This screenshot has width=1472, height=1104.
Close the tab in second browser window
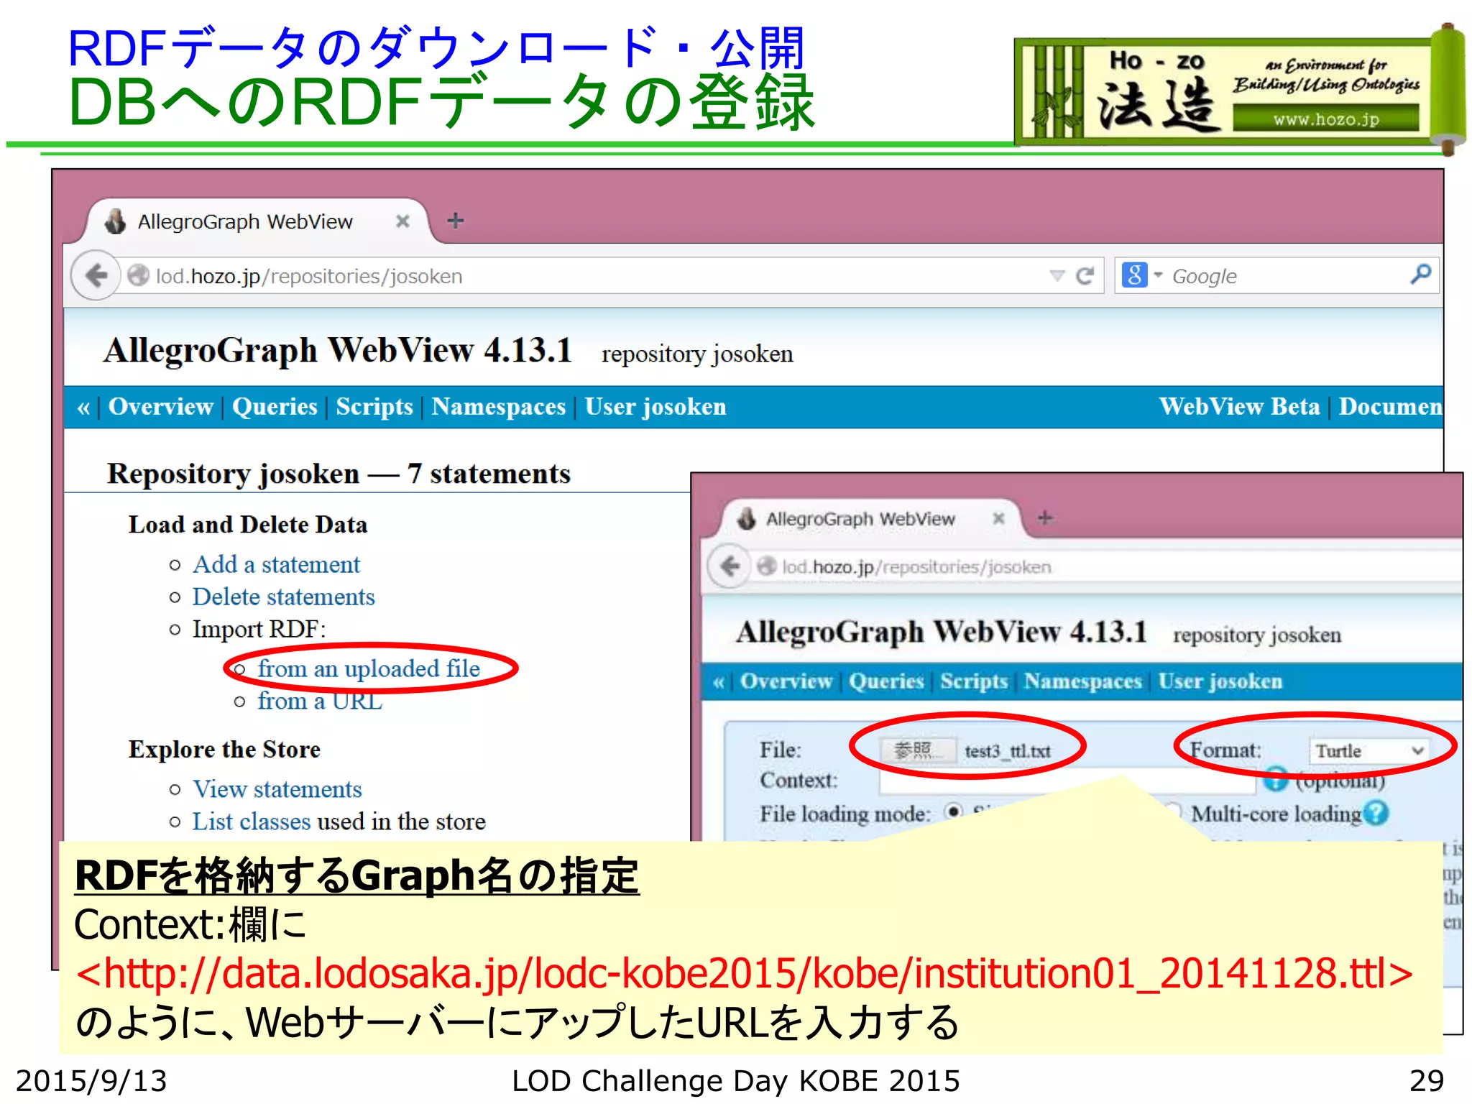pyautogui.click(x=998, y=518)
